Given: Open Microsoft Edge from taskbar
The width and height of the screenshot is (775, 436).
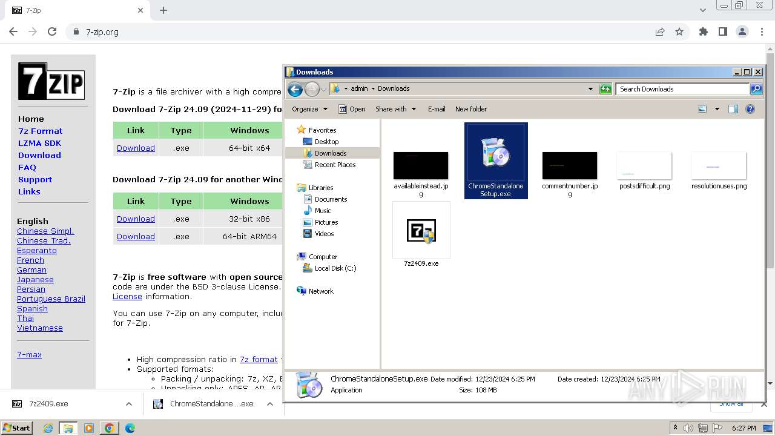Looking at the screenshot, I should (x=130, y=428).
